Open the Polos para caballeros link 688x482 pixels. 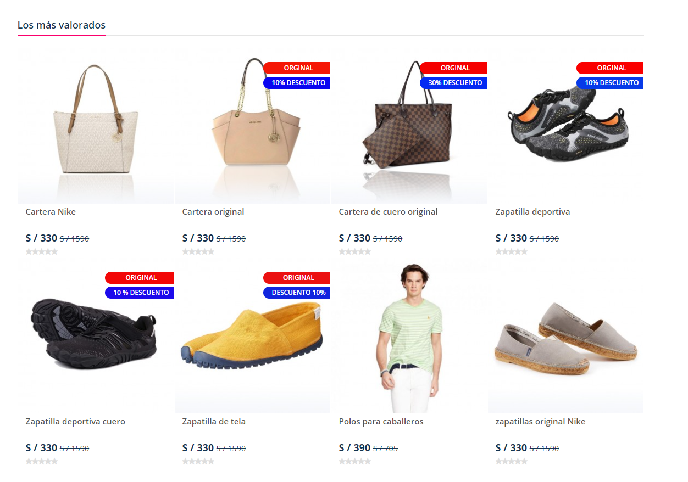click(381, 422)
